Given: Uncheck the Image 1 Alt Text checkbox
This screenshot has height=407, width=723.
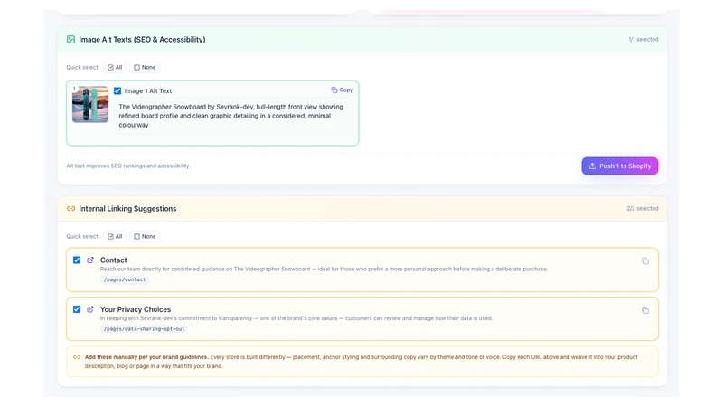Looking at the screenshot, I should [x=117, y=91].
